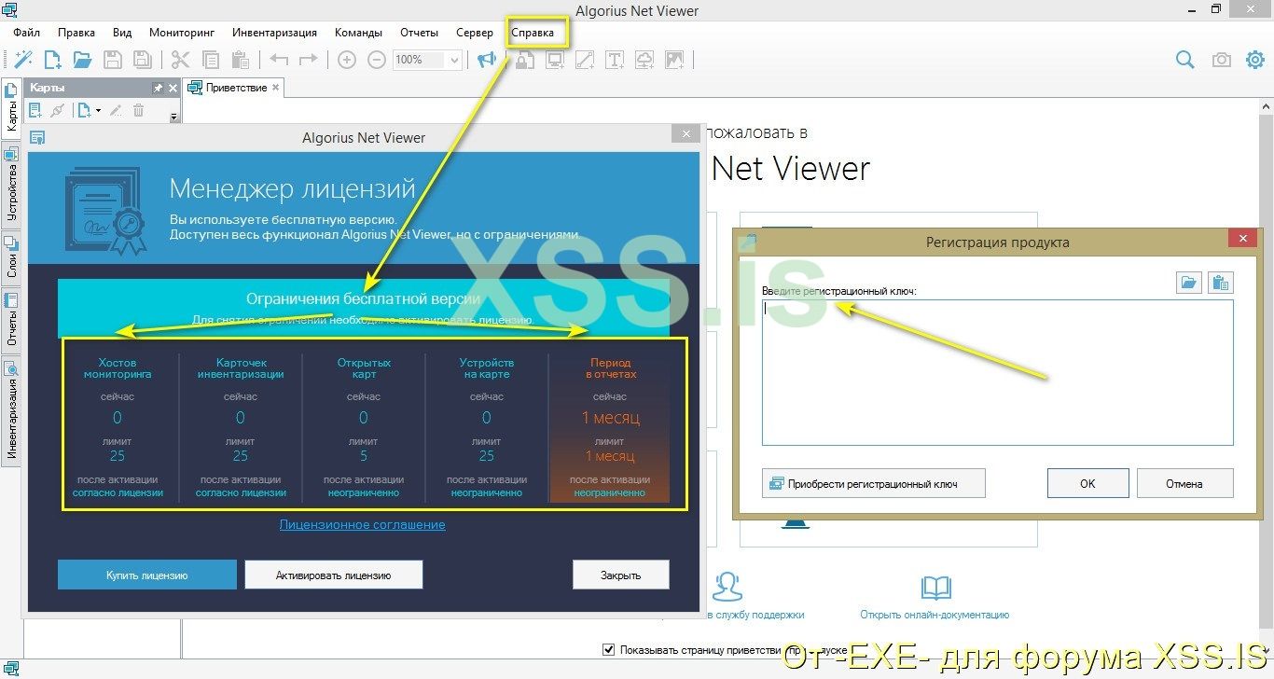Open the Инвентаризация menu
Viewport: 1274px width, 679px height.
tap(274, 33)
